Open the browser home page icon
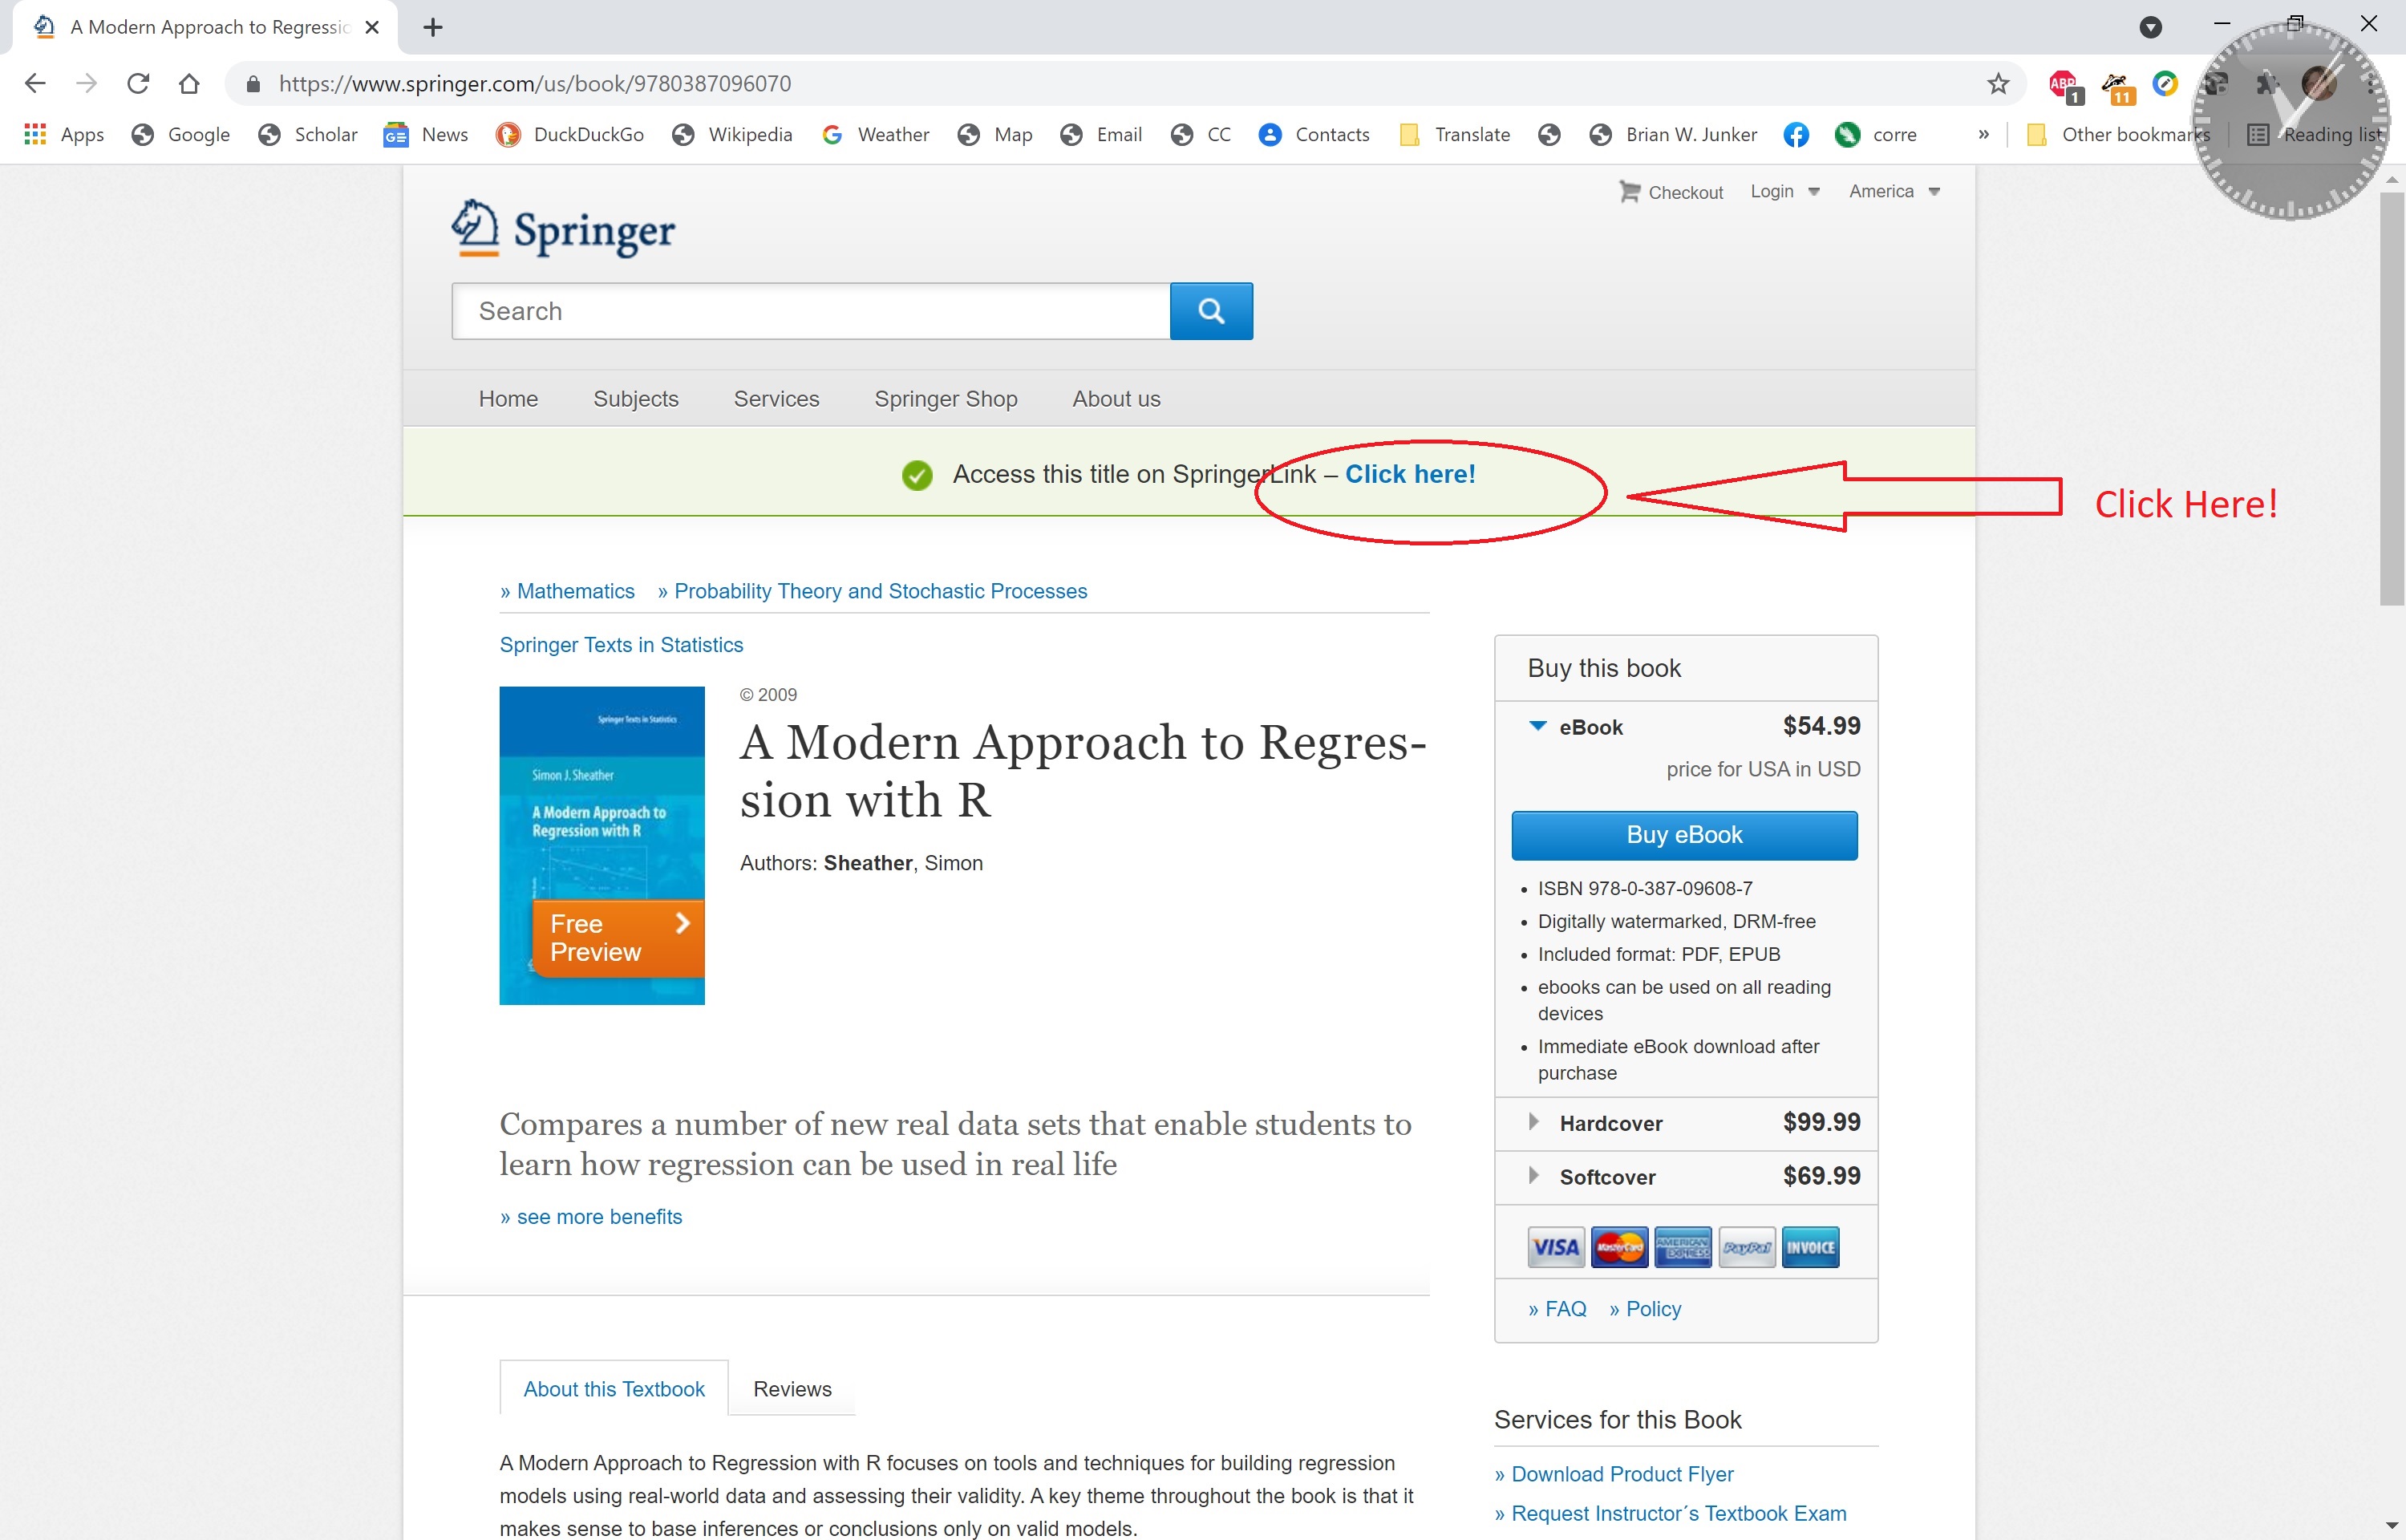The image size is (2406, 1540). click(189, 83)
